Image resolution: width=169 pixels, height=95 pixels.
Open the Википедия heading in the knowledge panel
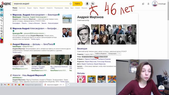click(82, 49)
